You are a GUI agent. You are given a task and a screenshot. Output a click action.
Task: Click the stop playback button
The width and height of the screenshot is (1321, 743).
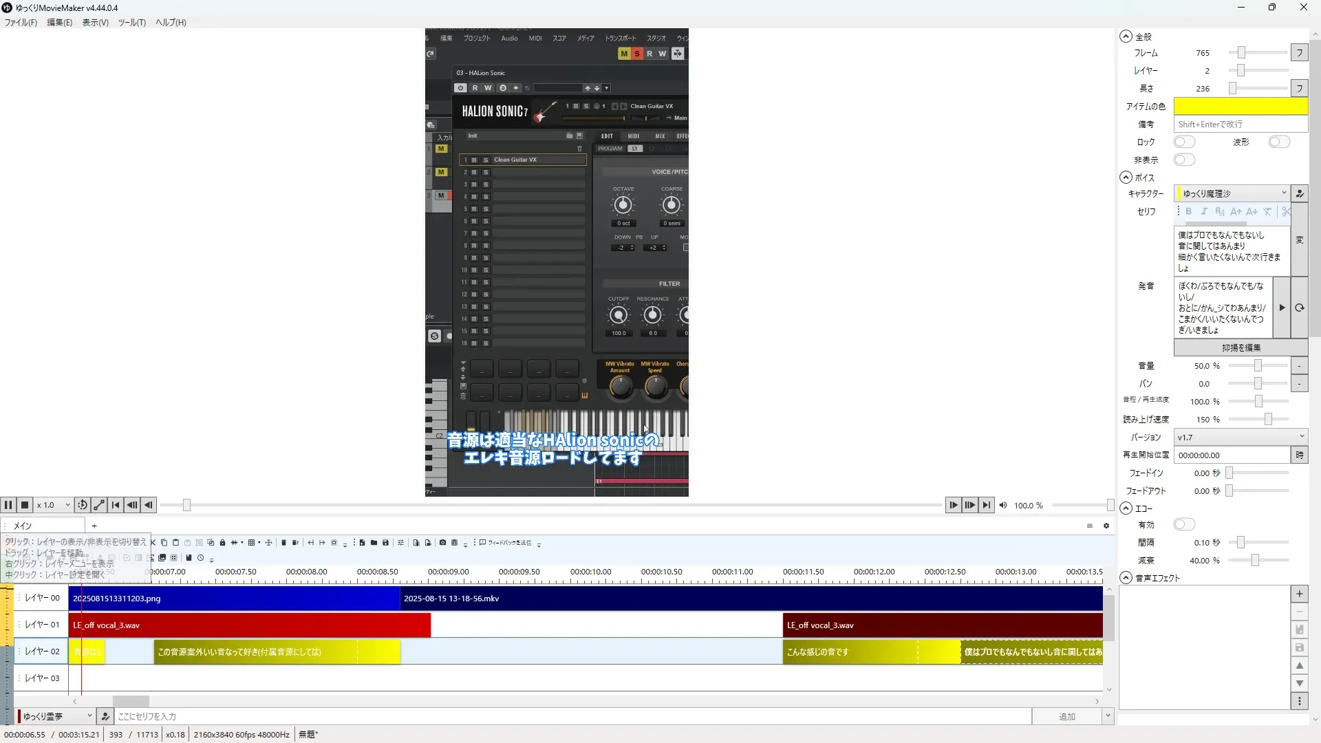pos(25,505)
